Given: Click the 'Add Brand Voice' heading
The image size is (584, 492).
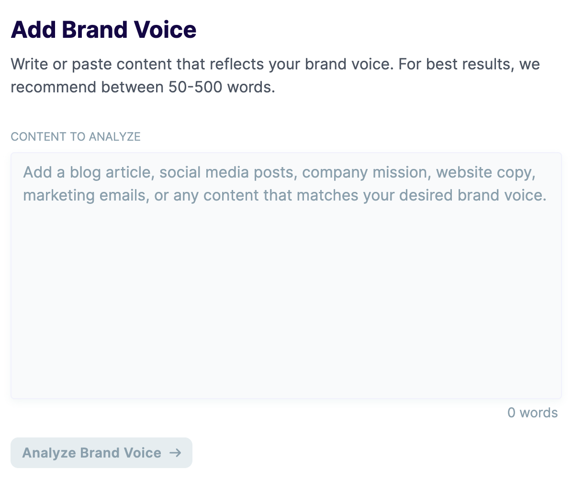Looking at the screenshot, I should click(103, 30).
